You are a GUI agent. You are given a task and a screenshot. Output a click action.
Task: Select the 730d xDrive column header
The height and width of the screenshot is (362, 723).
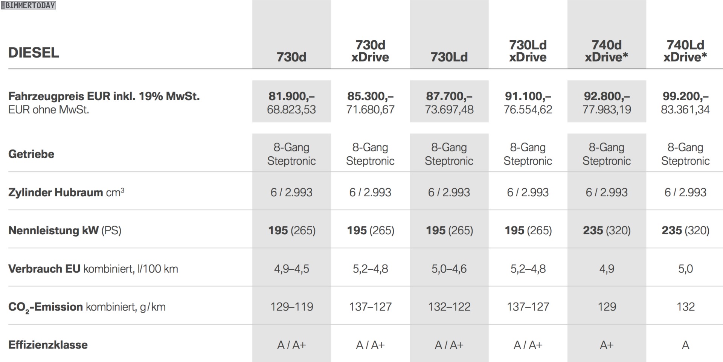370,51
